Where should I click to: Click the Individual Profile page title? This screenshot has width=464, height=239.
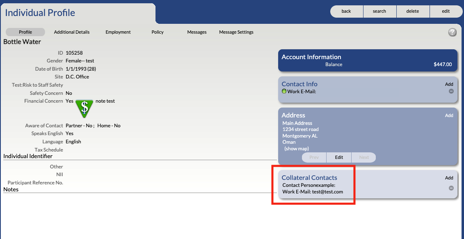pos(40,13)
